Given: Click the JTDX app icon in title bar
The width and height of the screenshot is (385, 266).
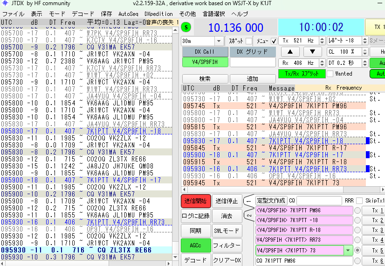Looking at the screenshot, I should [5, 3].
